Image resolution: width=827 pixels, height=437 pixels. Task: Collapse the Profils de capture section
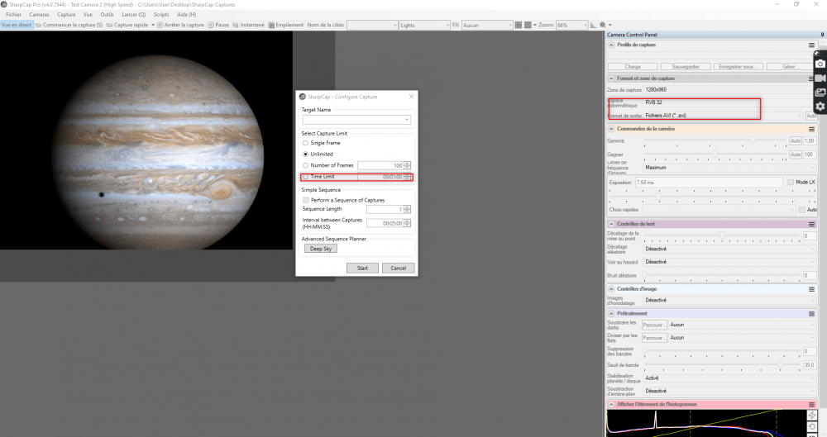611,45
